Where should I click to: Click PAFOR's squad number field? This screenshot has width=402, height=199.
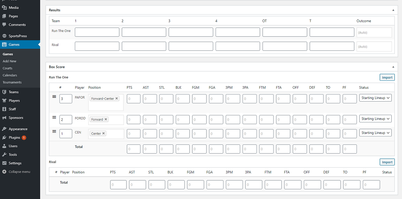click(x=66, y=99)
